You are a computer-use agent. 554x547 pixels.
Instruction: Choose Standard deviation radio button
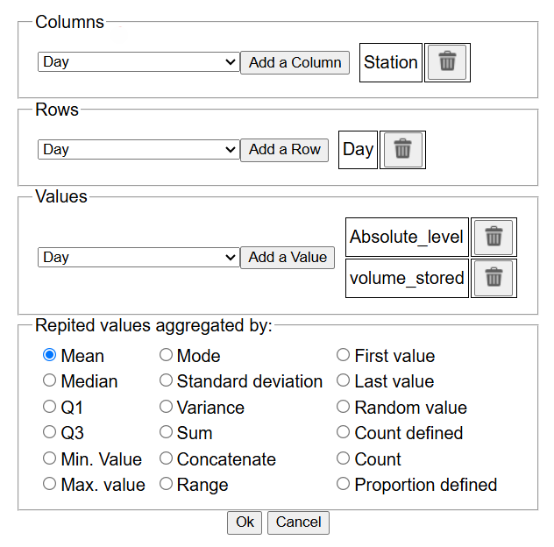[x=167, y=381]
